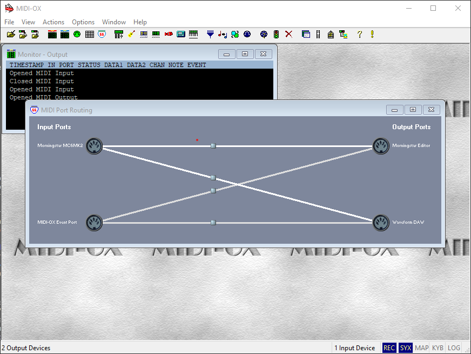Click the Waveform DAW output port connector
This screenshot has width=471, height=354.
point(380,223)
